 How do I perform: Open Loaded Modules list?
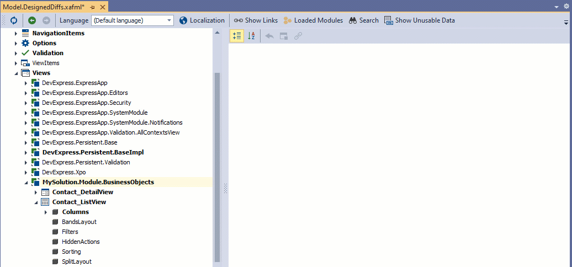[x=314, y=20]
